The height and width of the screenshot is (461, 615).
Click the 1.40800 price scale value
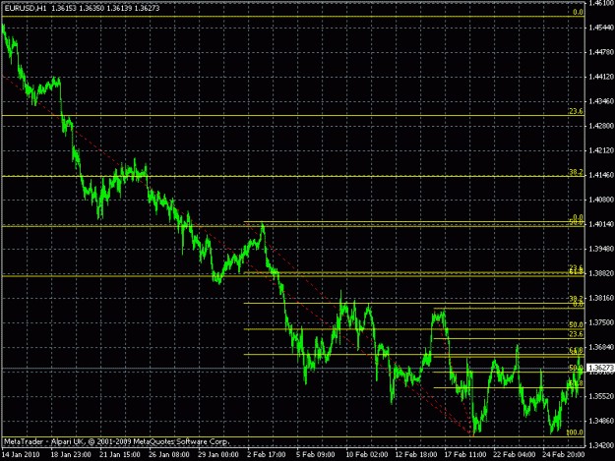point(601,201)
